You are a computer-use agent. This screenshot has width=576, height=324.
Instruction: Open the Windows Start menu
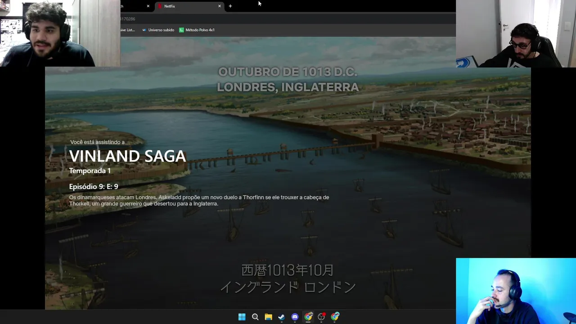tap(242, 317)
